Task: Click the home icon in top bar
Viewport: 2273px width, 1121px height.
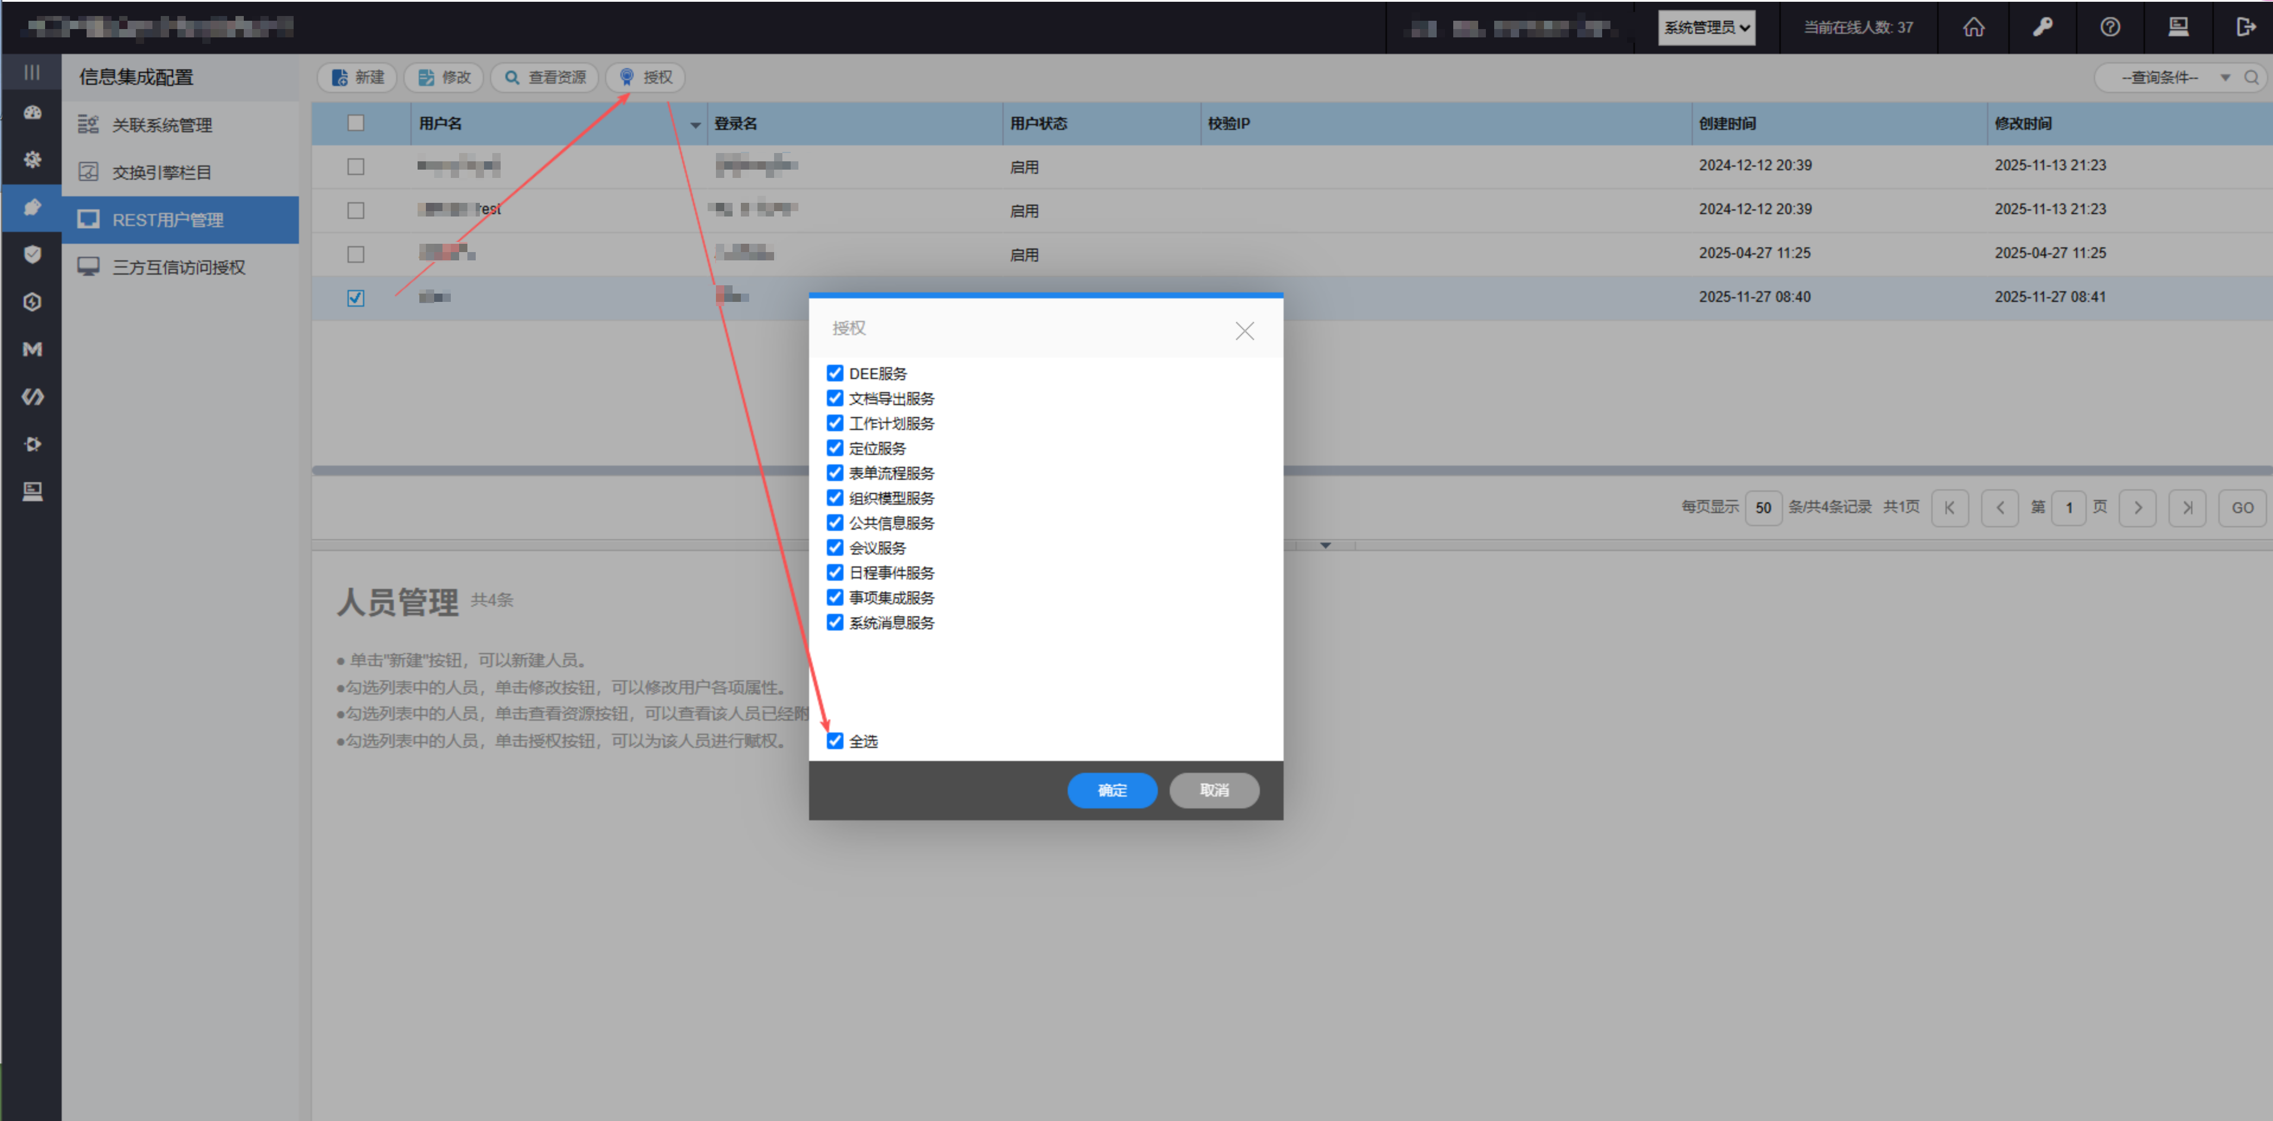Action: 1973,27
